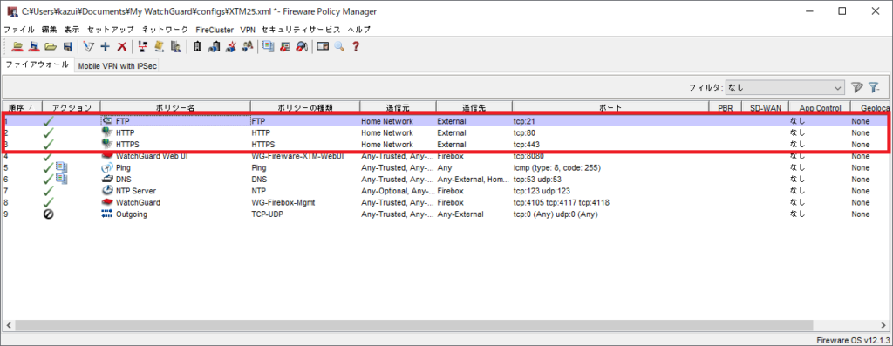The image size is (893, 346).
Task: Sort by the 順序 column header
Action: coord(22,107)
